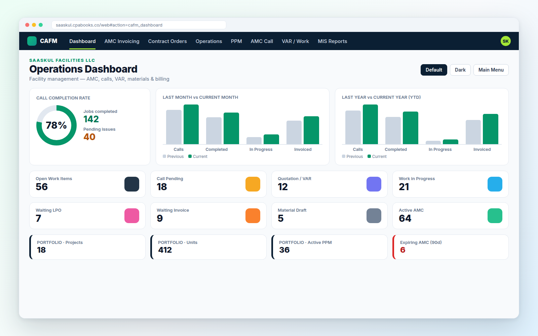Screen dimensions: 538x336
Task: Click the Quotation / VAR purple icon
Action: [374, 184]
